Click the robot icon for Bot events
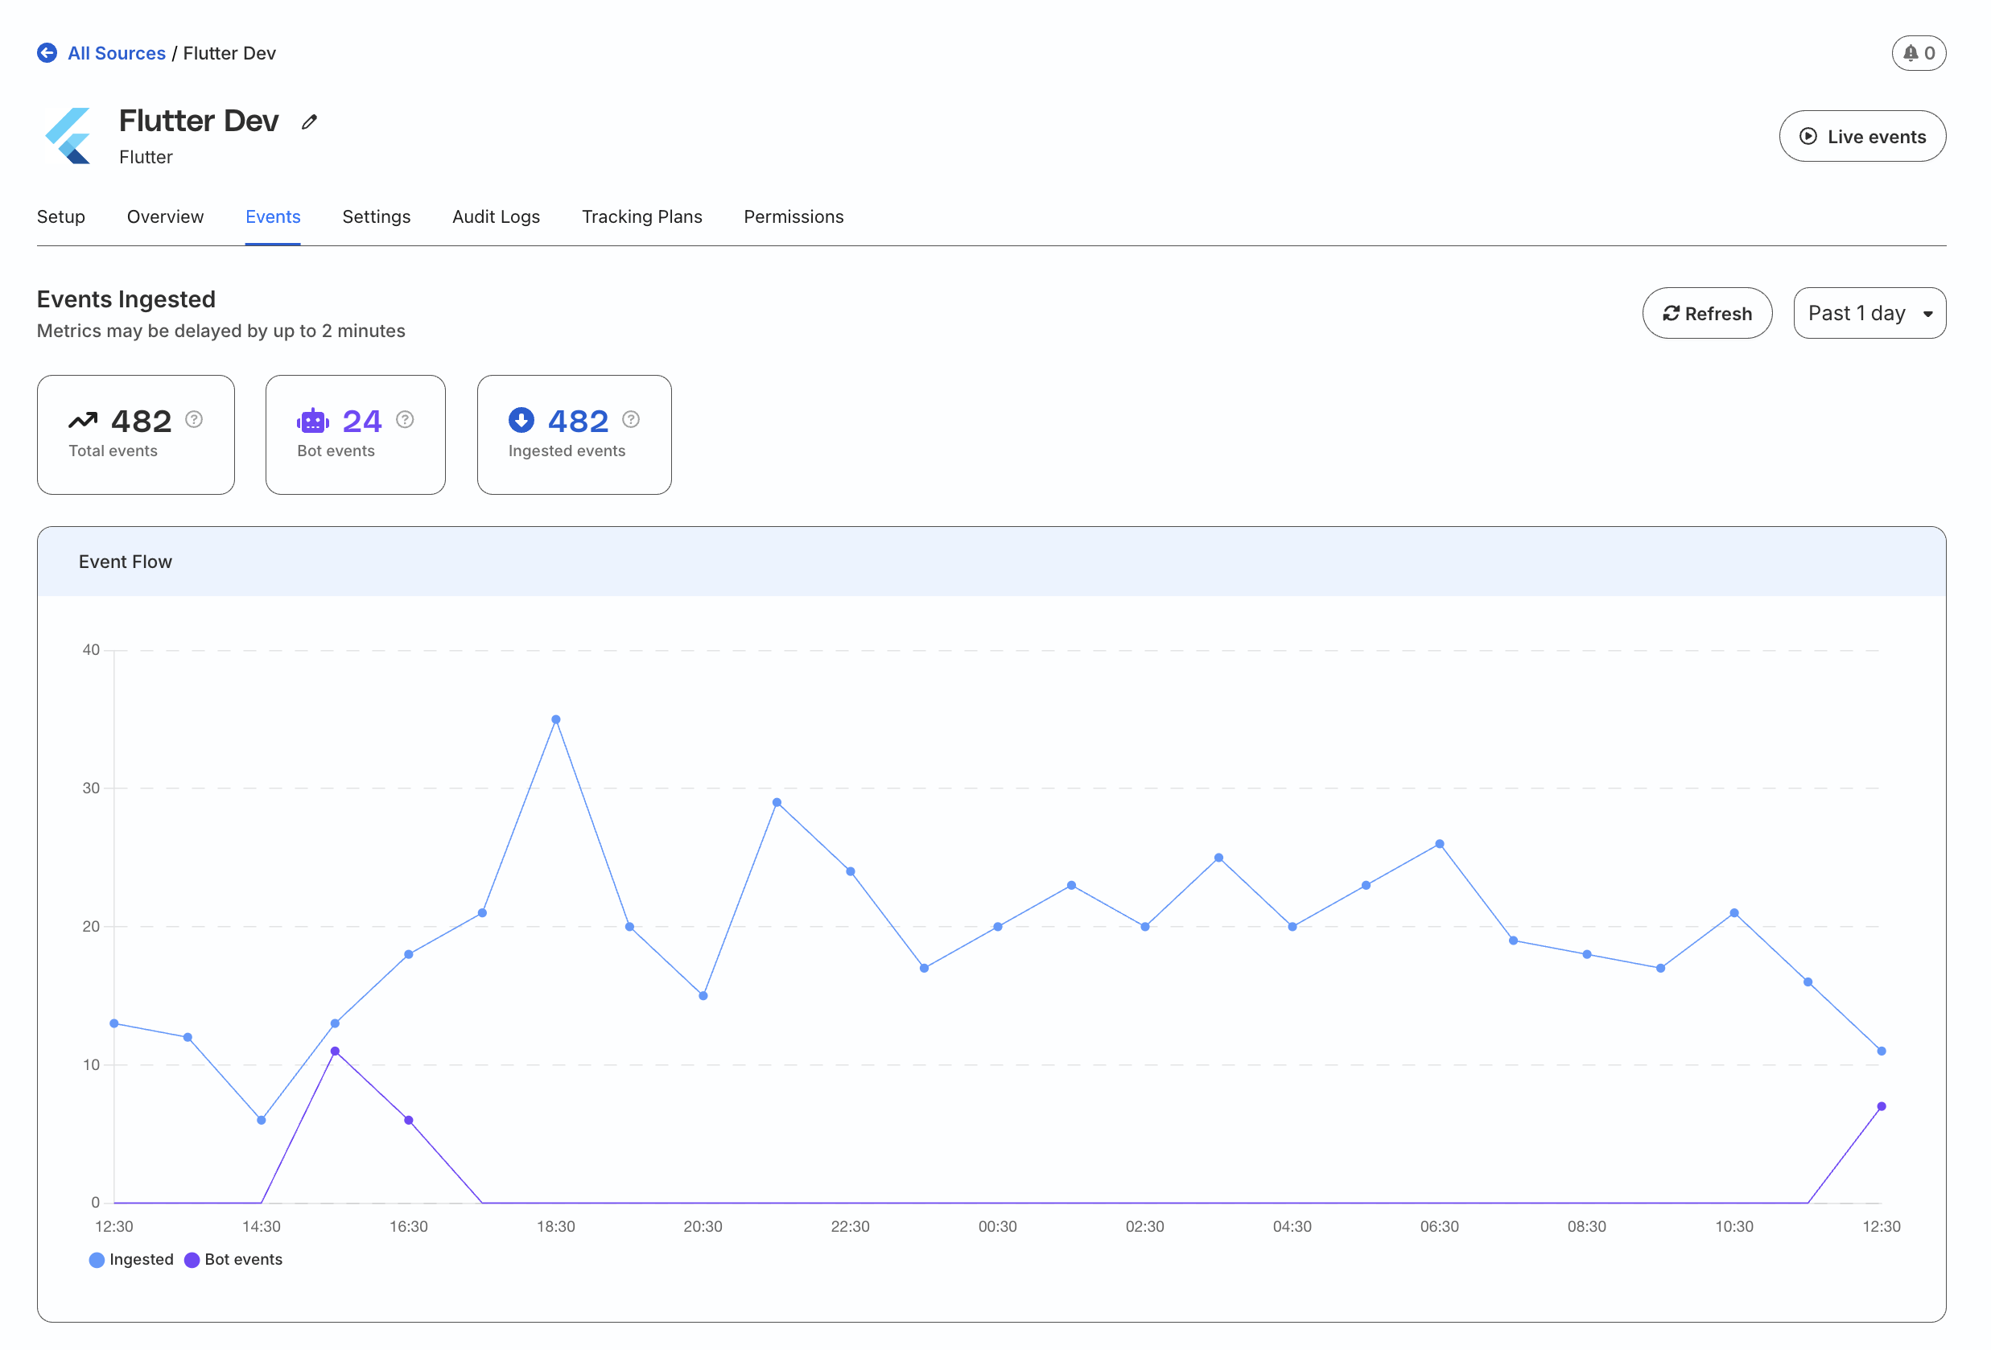This screenshot has height=1350, width=1991. click(x=313, y=421)
